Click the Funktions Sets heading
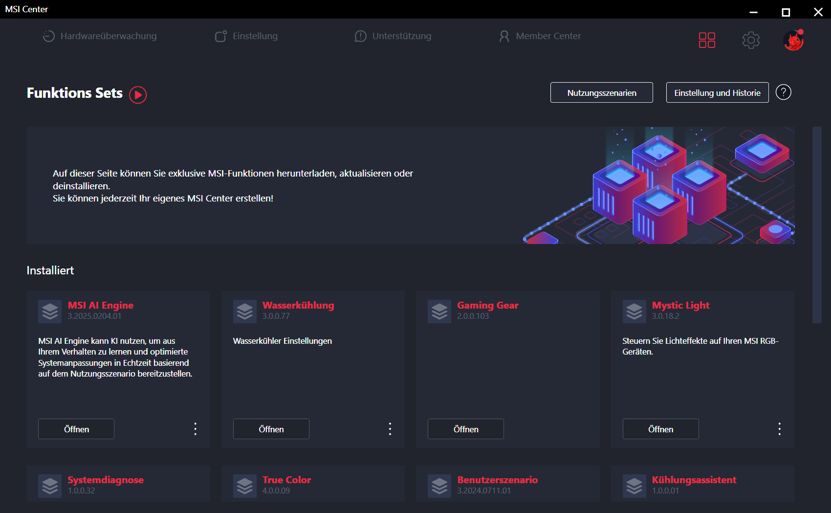Image resolution: width=831 pixels, height=513 pixels. [74, 93]
